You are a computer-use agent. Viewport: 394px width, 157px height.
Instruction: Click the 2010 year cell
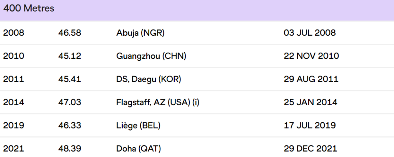pos(13,56)
